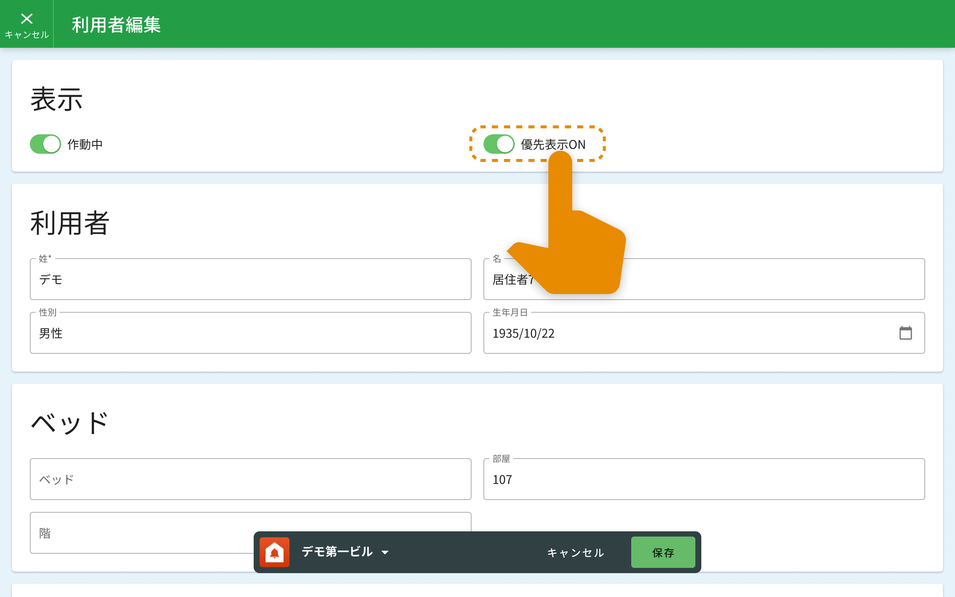Click the 部屋 room number field

point(704,479)
